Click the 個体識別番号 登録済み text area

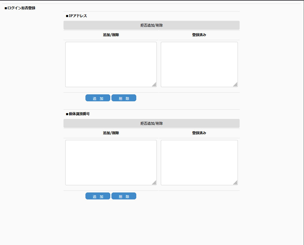pyautogui.click(x=199, y=162)
